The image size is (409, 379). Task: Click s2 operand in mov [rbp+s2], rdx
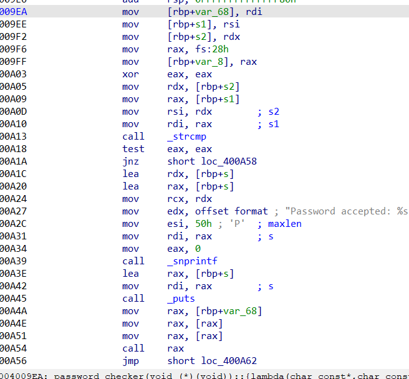coord(201,37)
